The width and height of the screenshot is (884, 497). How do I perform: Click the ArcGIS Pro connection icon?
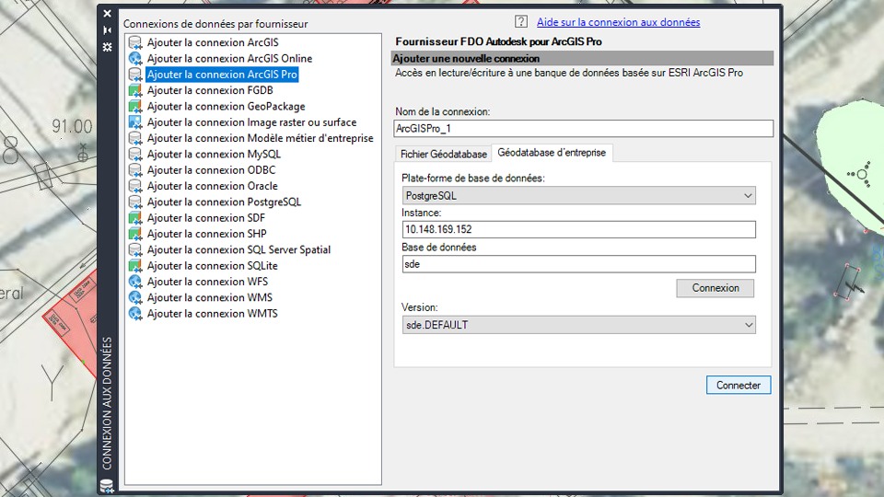[x=135, y=75]
